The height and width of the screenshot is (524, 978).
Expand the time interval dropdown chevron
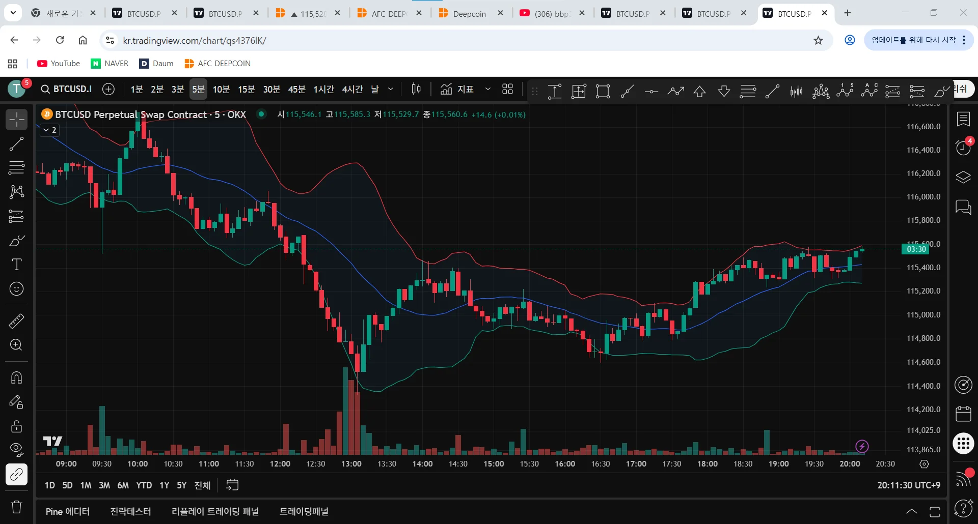pyautogui.click(x=391, y=89)
